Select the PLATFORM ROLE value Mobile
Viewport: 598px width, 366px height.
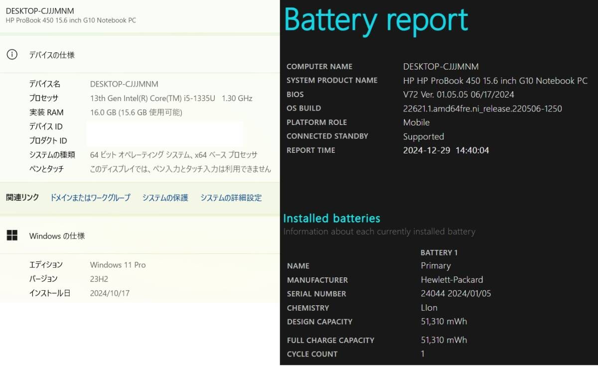tap(416, 122)
